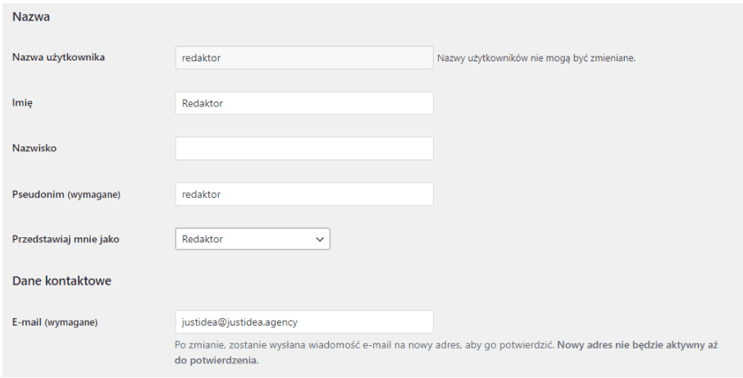Open the Przedstawiaj mnie jako dropdown
743x378 pixels.
(x=244, y=239)
